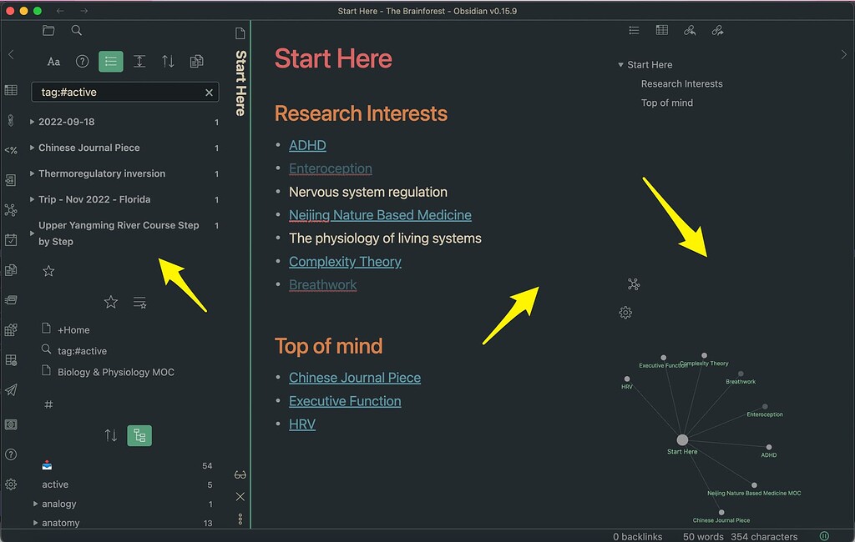Click the templates '<%' ribbon icon
This screenshot has width=855, height=542.
coord(11,150)
